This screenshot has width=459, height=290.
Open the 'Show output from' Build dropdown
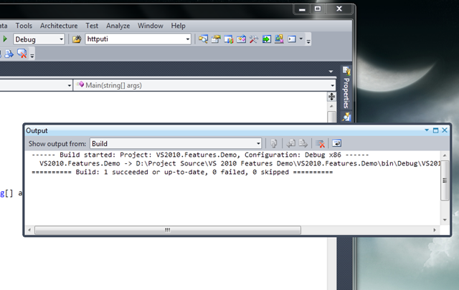coord(176,143)
